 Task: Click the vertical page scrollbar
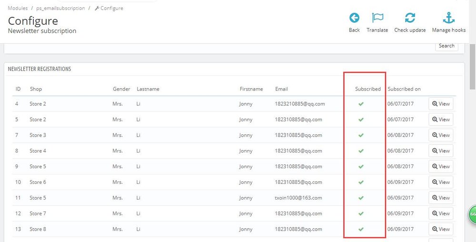point(473,66)
